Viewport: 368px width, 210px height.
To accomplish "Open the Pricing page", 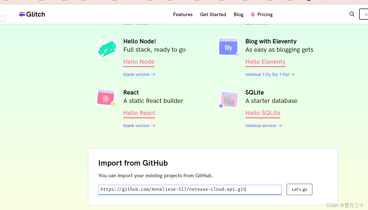I will point(265,14).
